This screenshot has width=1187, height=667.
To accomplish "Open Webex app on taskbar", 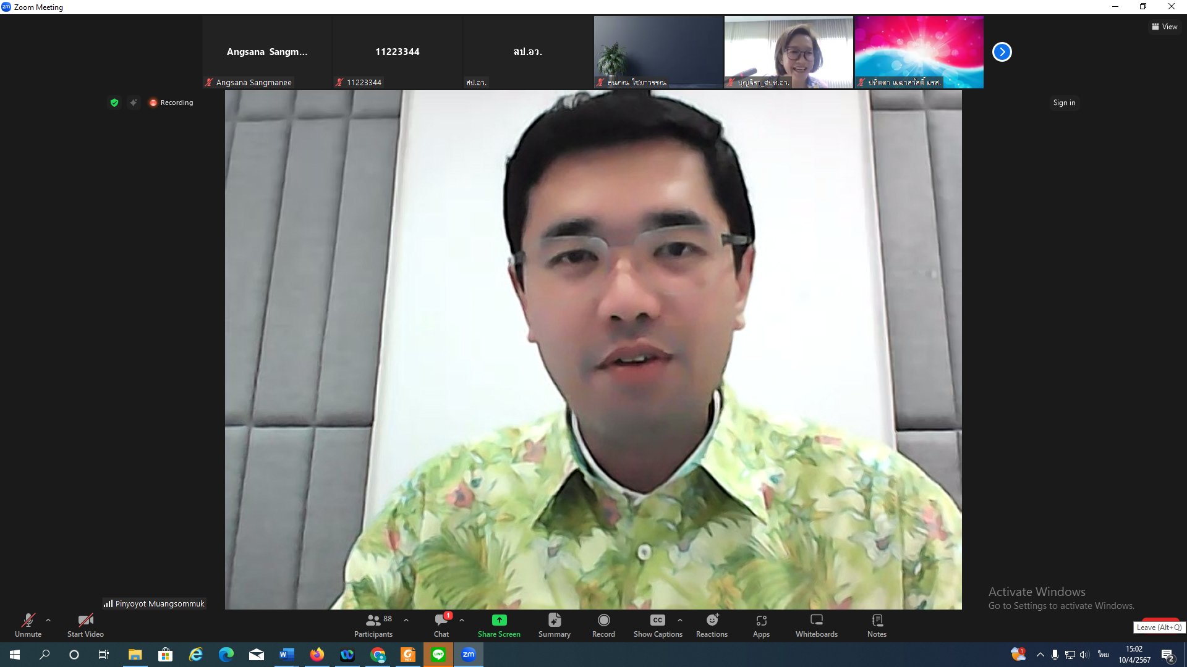I will click(x=347, y=655).
